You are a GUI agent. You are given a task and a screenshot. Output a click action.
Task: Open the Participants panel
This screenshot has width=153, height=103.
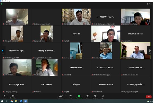pyautogui.click(x=60, y=96)
